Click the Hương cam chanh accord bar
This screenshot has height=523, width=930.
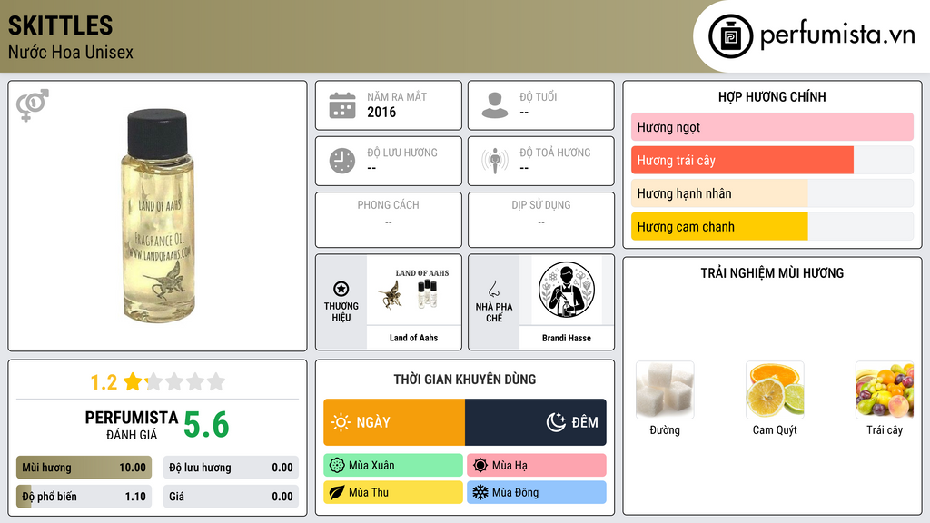click(772, 226)
